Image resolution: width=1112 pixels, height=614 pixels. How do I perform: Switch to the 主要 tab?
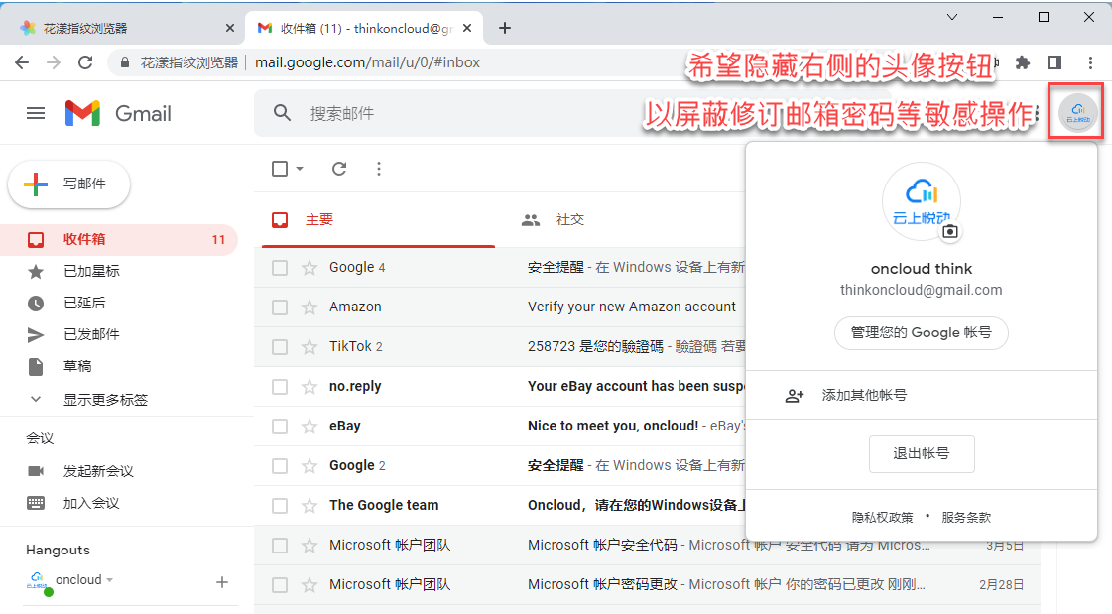pos(378,220)
